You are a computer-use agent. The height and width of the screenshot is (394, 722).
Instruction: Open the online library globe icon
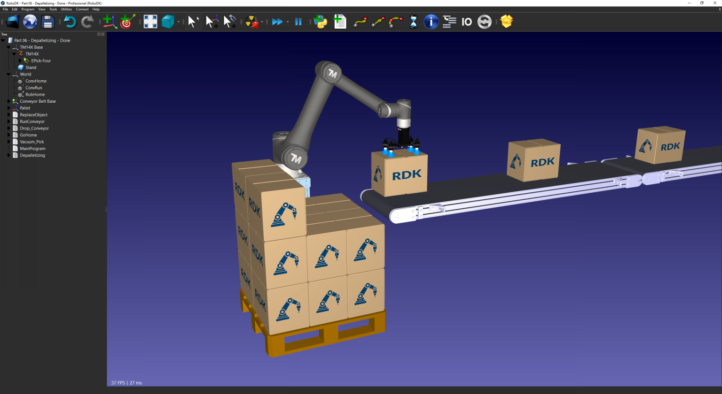[29, 22]
